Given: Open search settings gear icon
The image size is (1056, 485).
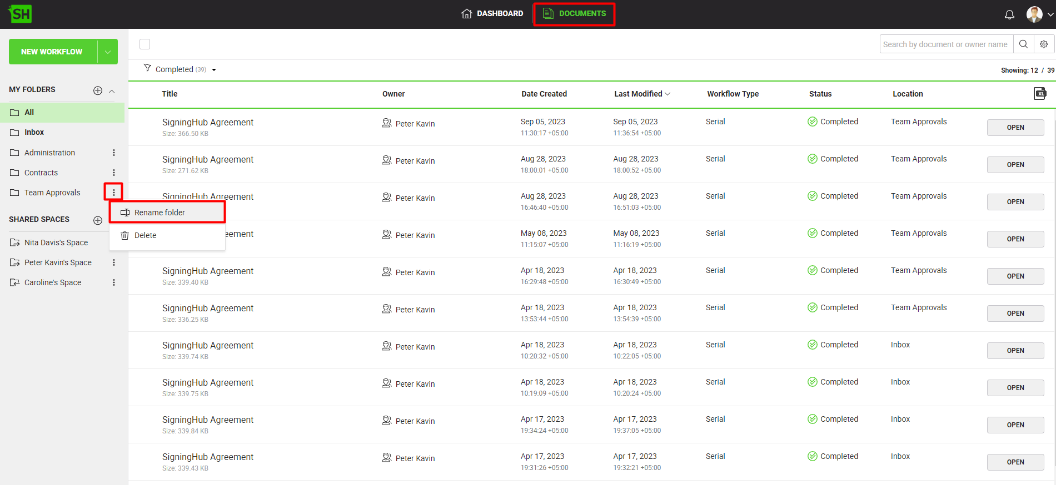Looking at the screenshot, I should (1044, 44).
